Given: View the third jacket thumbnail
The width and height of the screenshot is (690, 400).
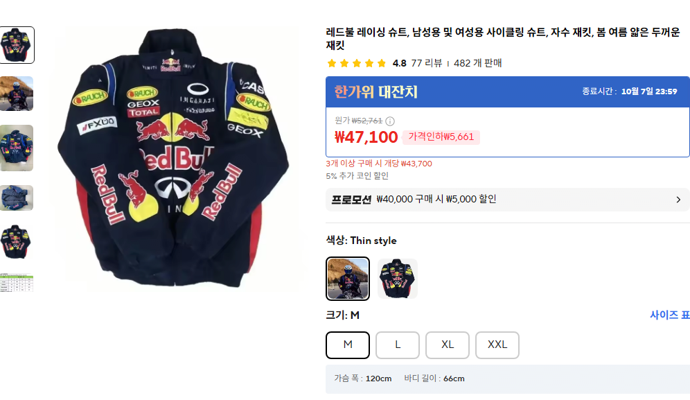Looking at the screenshot, I should pyautogui.click(x=17, y=148).
